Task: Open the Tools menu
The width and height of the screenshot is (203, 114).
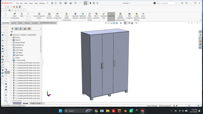Action: click(x=36, y=3)
